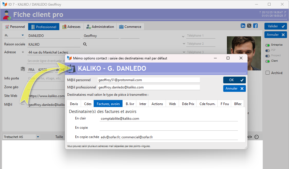289x169 pixels.
Task: Click the En copie recipients field
Action: coord(168,128)
